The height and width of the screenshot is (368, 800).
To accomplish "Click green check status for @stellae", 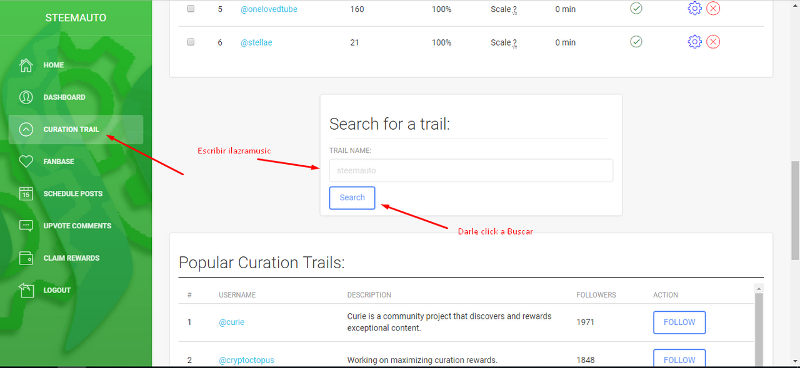I will 636,42.
